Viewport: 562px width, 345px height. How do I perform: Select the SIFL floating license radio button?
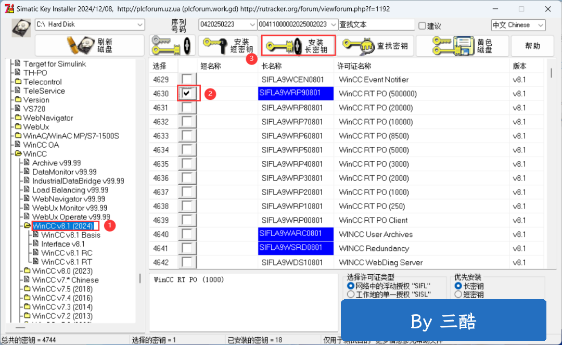pos(351,286)
